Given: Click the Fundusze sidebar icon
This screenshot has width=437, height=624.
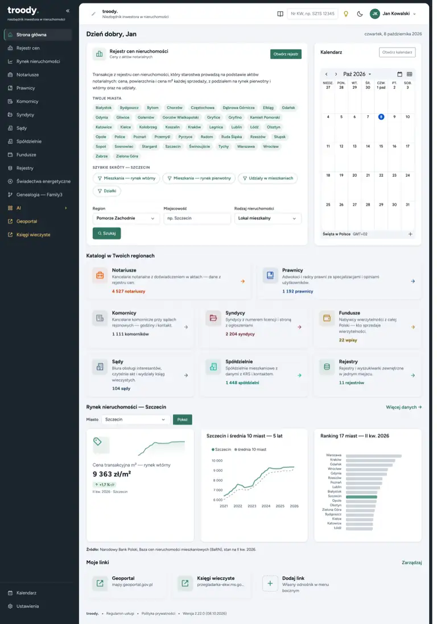Looking at the screenshot, I should [x=10, y=155].
